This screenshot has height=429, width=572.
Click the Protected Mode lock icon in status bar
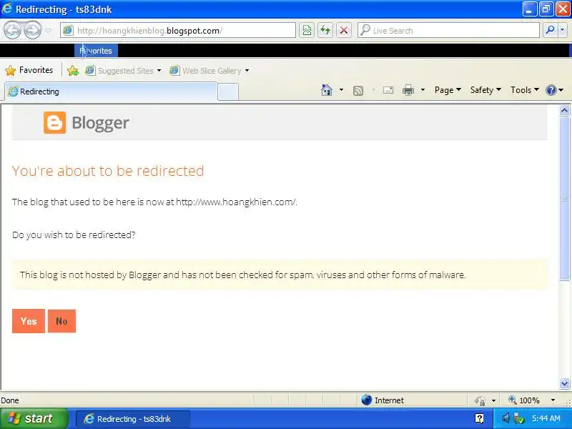[x=480, y=401]
